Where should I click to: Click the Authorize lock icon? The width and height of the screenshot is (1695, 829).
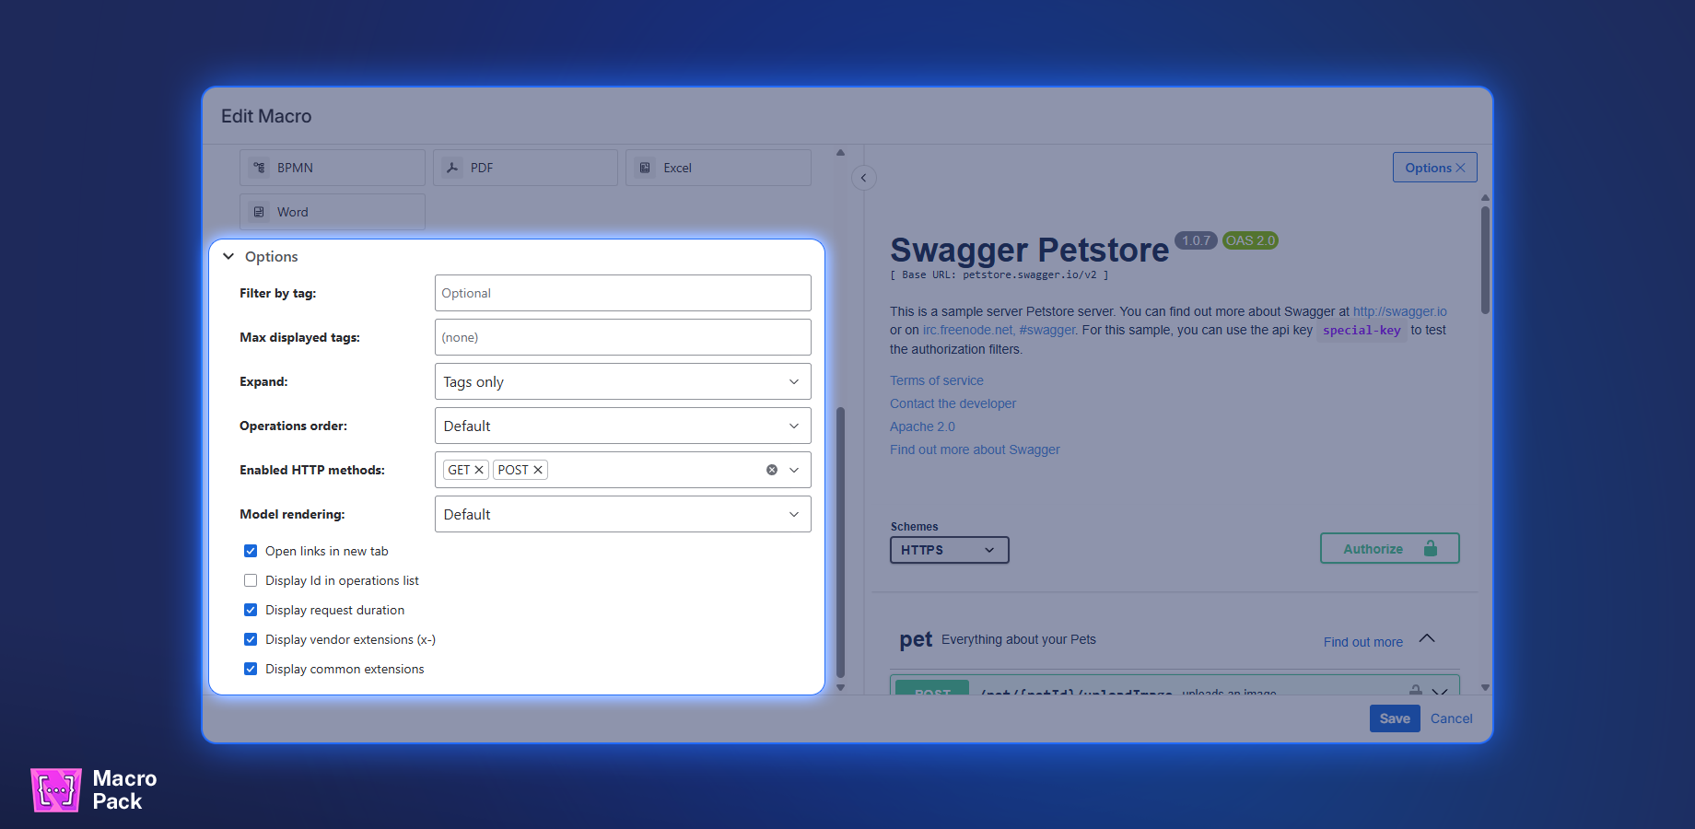pyautogui.click(x=1431, y=548)
